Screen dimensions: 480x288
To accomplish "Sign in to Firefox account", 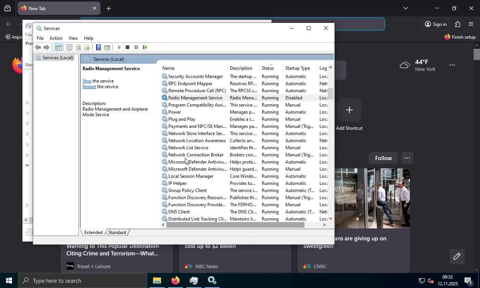I will [x=436, y=24].
